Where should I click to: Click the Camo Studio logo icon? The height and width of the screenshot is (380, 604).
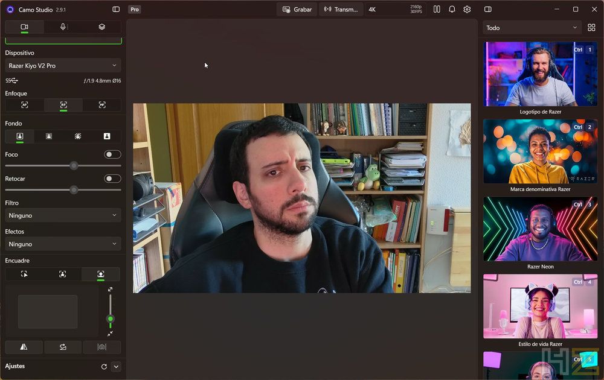tap(10, 10)
